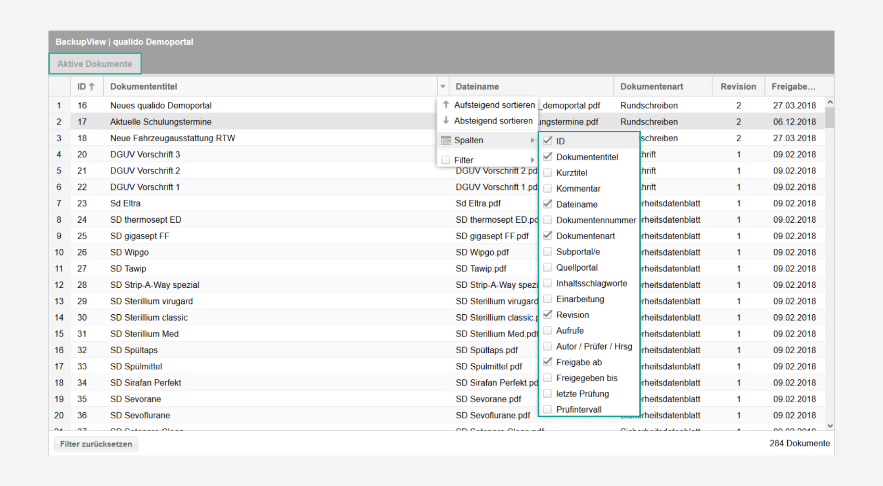
Task: Click the table scrollbar down arrow
Action: click(830, 426)
